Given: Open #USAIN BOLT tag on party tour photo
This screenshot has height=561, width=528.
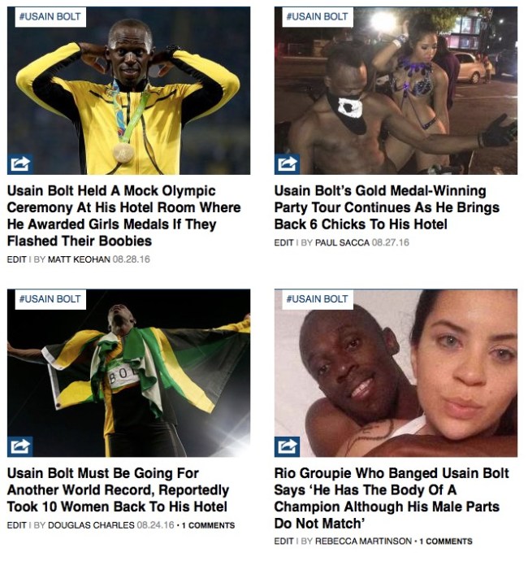Looking at the screenshot, I should point(318,17).
